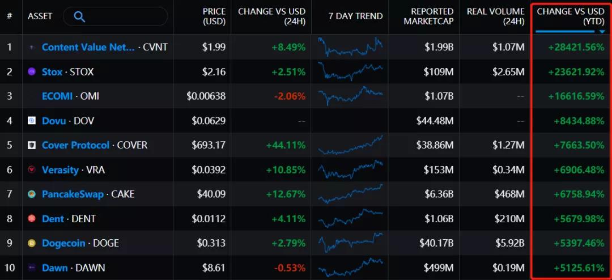
Task: Click the Cover Protocol logo icon
Action: coord(32,145)
